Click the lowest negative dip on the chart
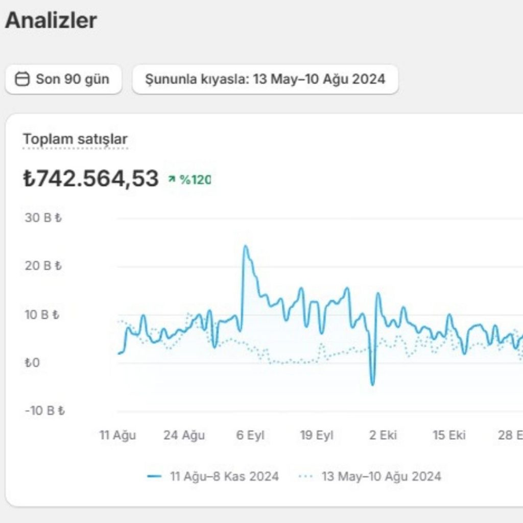 pos(372,384)
